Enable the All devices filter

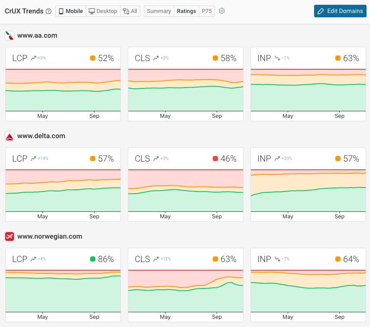pyautogui.click(x=130, y=11)
